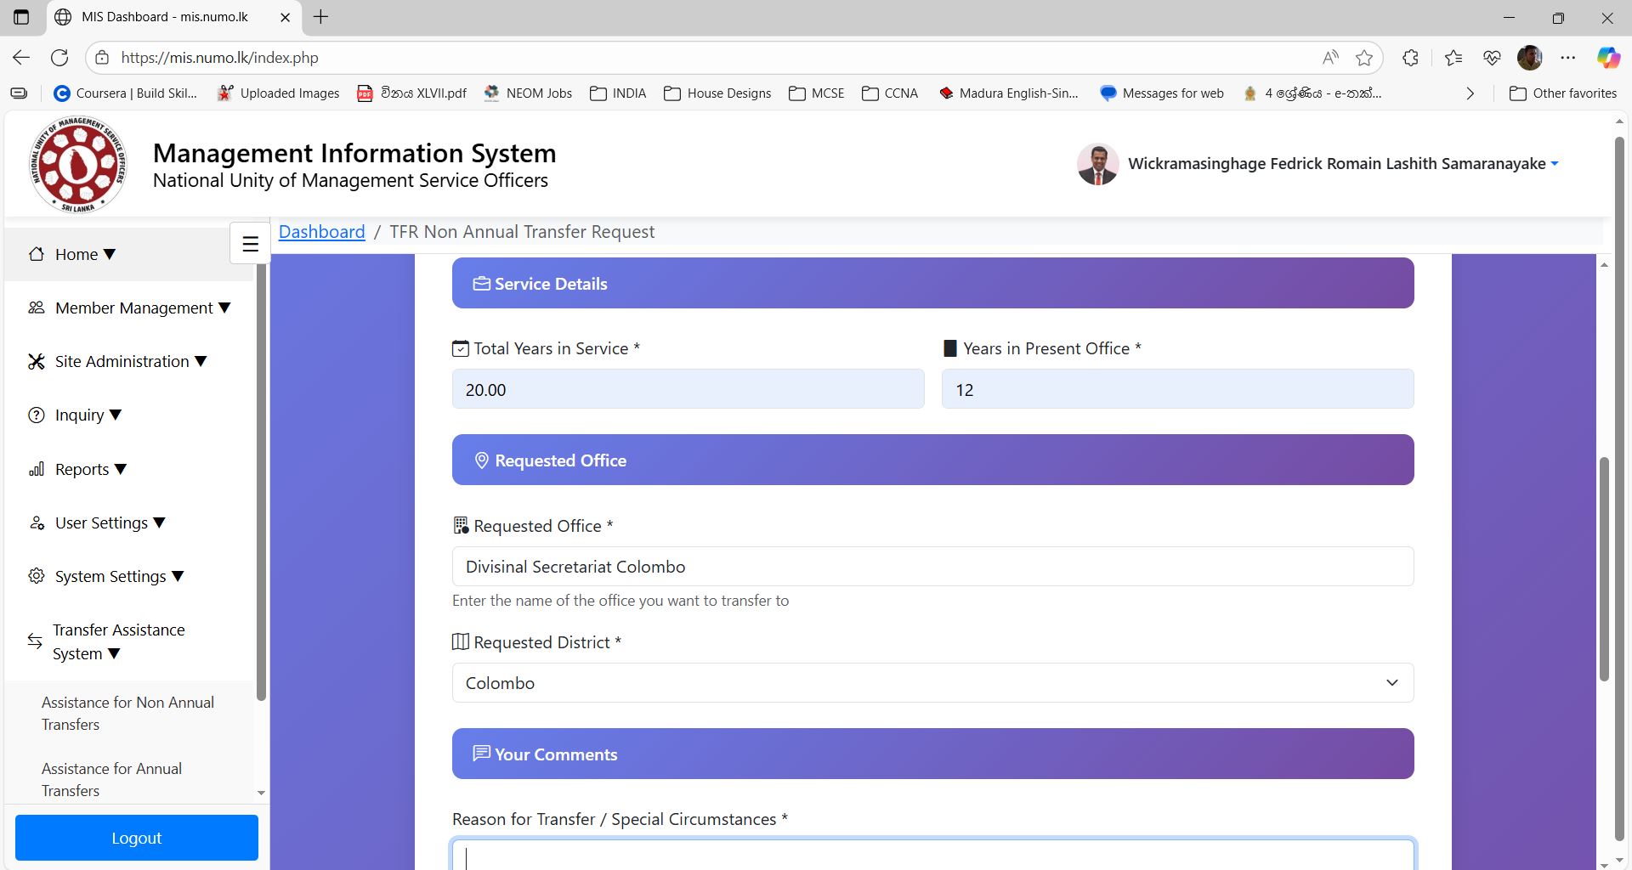
Task: Open the user name account dropdown
Action: [x=1343, y=164]
